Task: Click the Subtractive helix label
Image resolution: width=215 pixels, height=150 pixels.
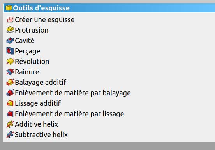Action: (41, 135)
